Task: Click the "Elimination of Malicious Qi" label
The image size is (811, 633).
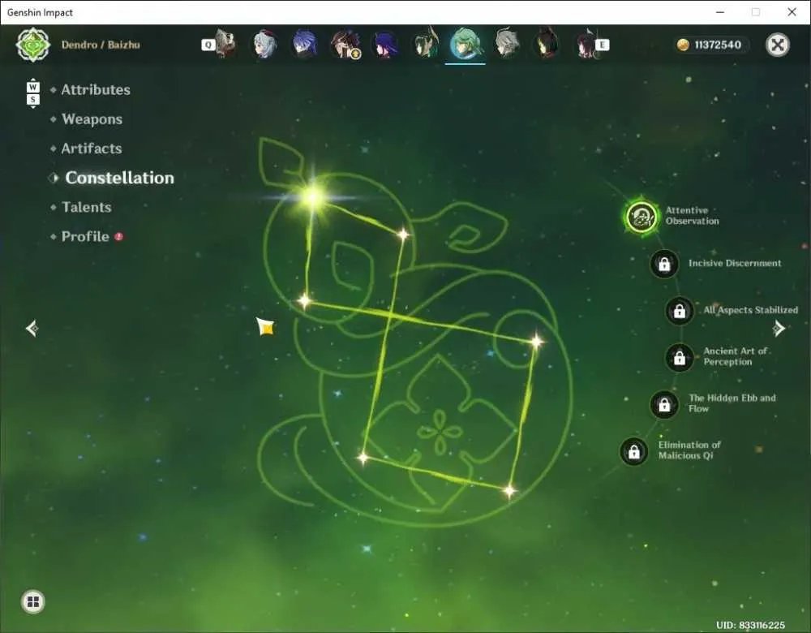Action: (689, 450)
